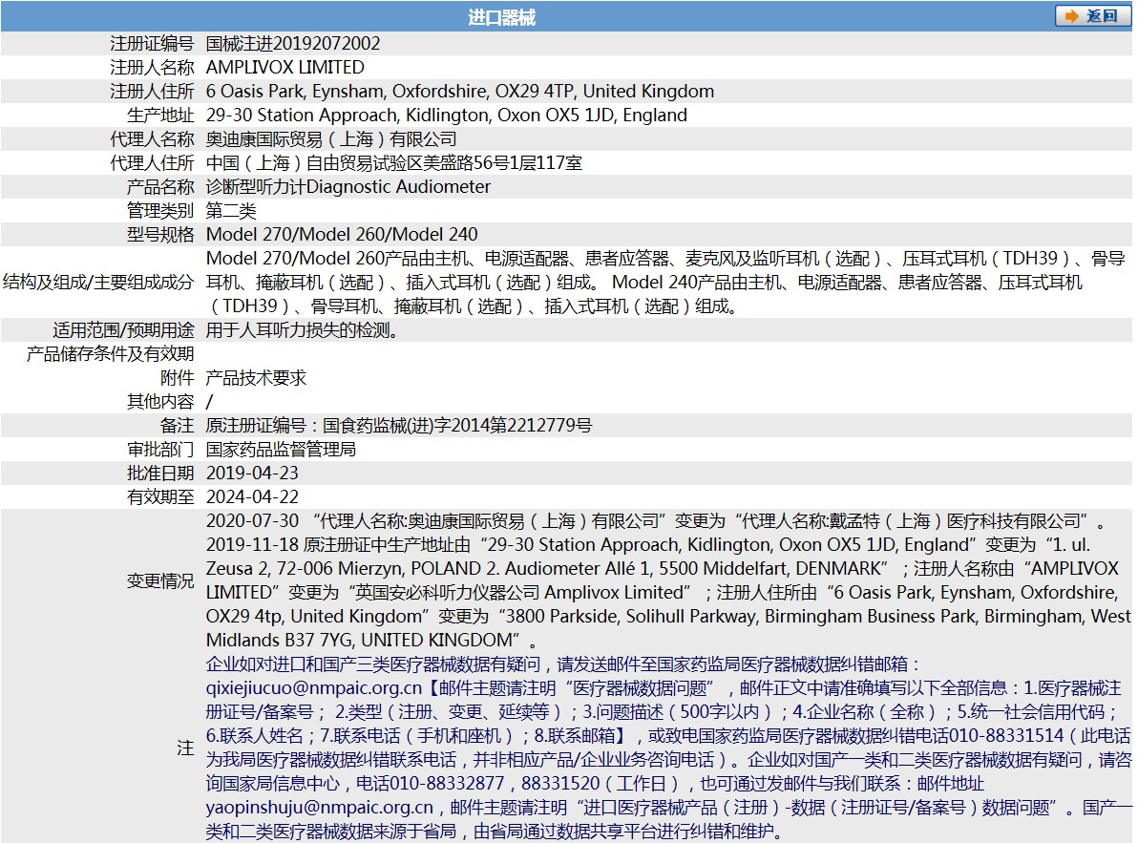Click product name 诊断型听力计Diagnostic Audiometer
This screenshot has width=1138, height=843.
(x=348, y=187)
